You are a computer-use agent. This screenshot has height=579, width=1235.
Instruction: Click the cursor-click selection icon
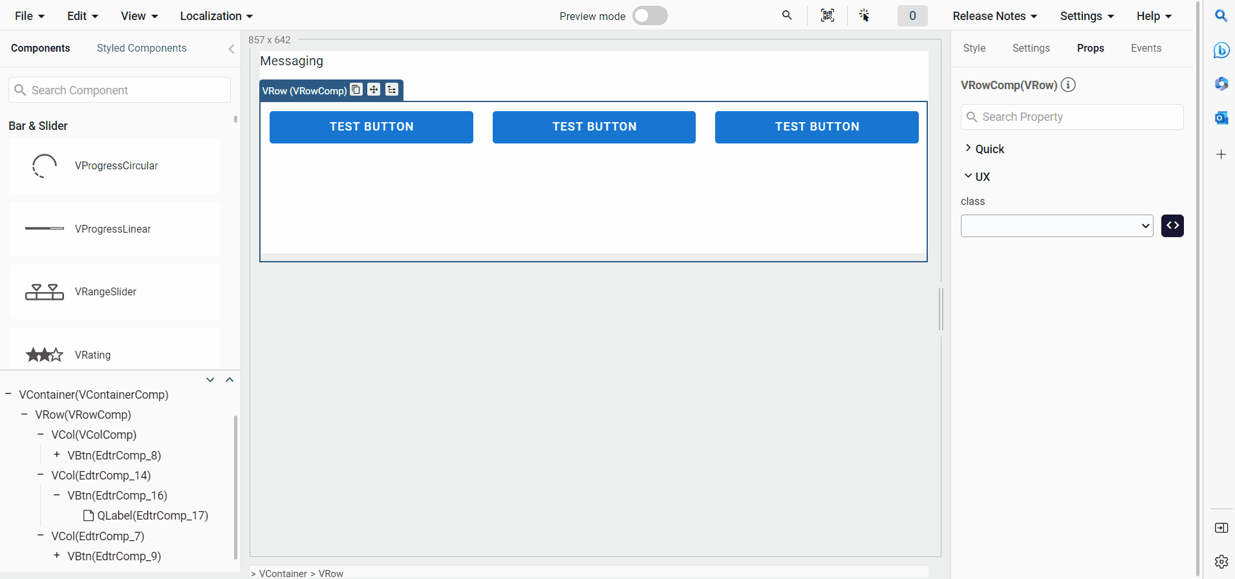click(x=864, y=16)
